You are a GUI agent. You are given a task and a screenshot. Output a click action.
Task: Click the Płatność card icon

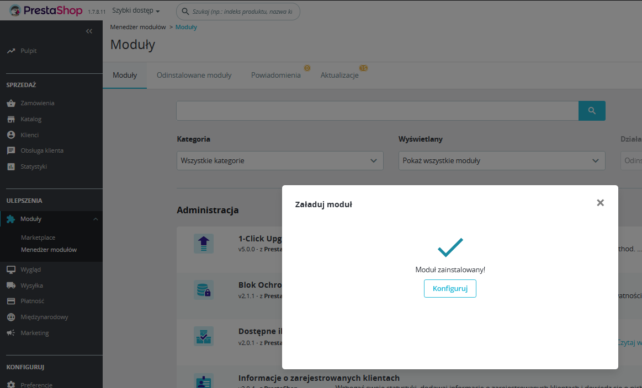[11, 301]
